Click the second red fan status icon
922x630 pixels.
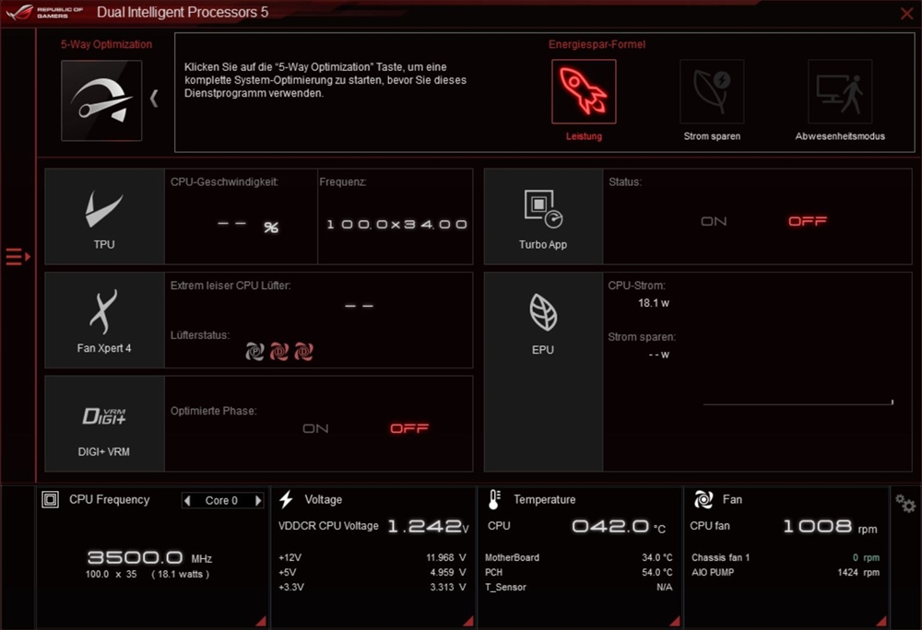click(279, 352)
